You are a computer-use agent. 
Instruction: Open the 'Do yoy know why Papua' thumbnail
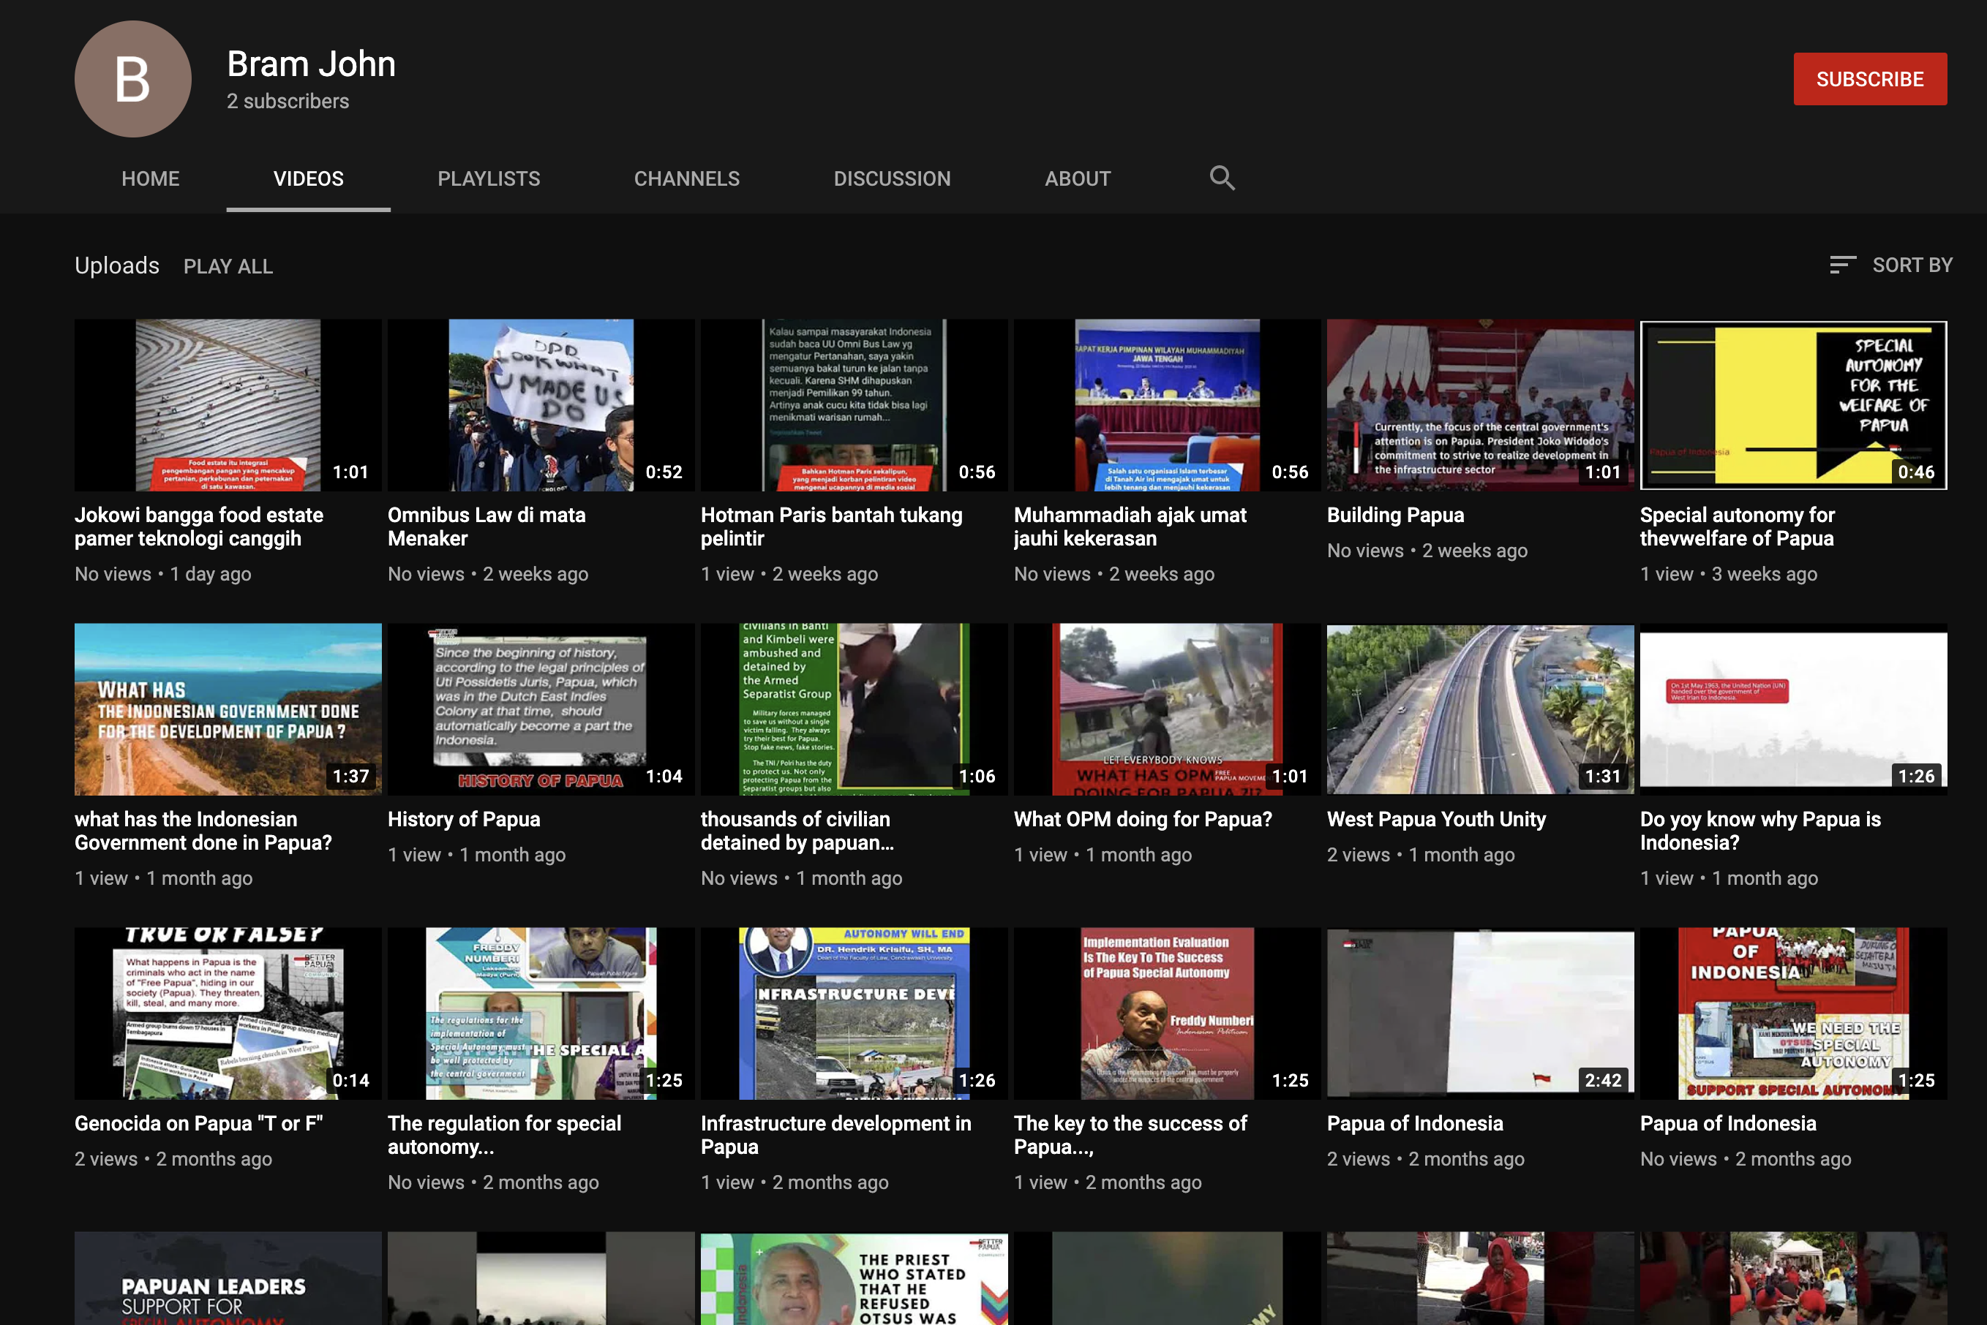click(x=1793, y=709)
